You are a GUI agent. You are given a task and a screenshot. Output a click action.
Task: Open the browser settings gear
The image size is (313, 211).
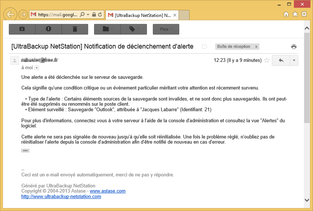[x=304, y=14]
